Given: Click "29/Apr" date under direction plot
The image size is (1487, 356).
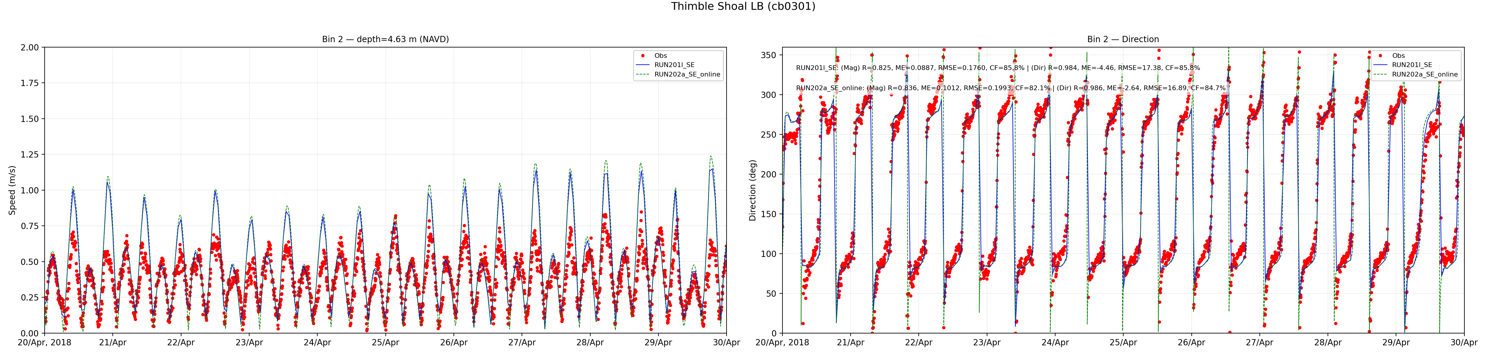Looking at the screenshot, I should click(x=1396, y=343).
